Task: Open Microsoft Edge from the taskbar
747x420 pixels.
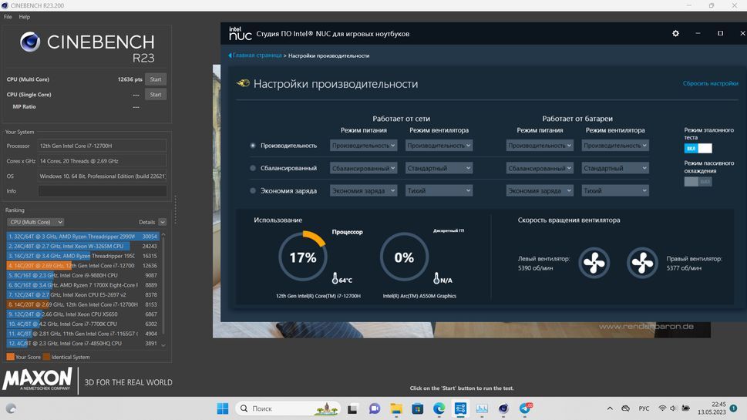Action: coord(439,408)
